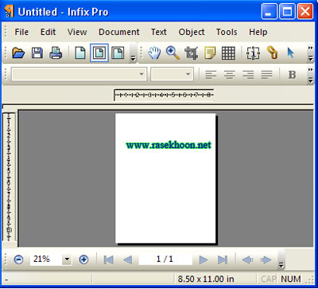Click the vertical ruler
The width and height of the screenshot is (318, 289).
(x=10, y=177)
